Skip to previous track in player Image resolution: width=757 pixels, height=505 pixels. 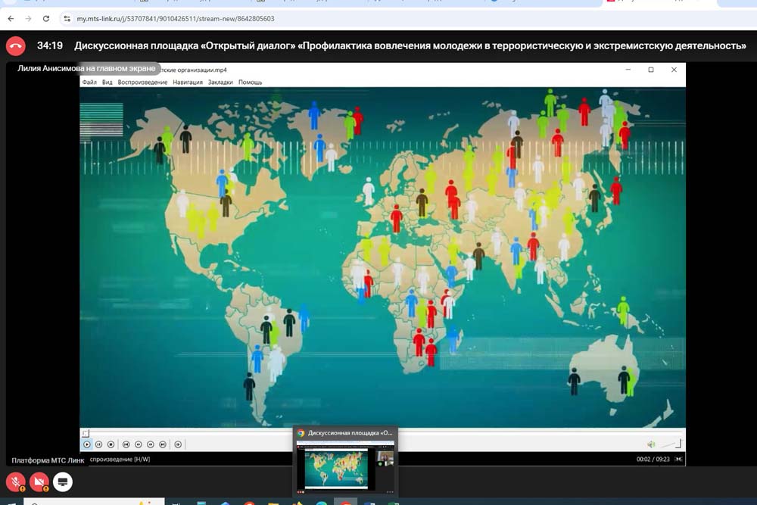coord(126,444)
